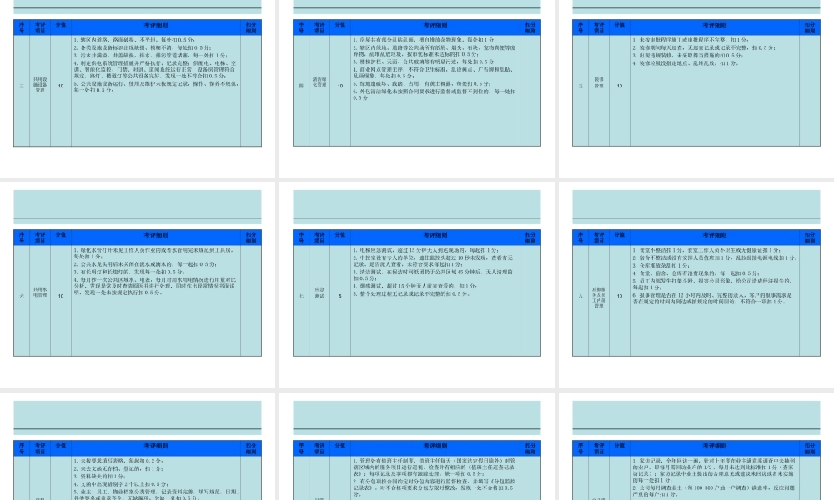Click score value 5 in 应急测试 row
This screenshot has height=500, width=834.
coord(340,295)
